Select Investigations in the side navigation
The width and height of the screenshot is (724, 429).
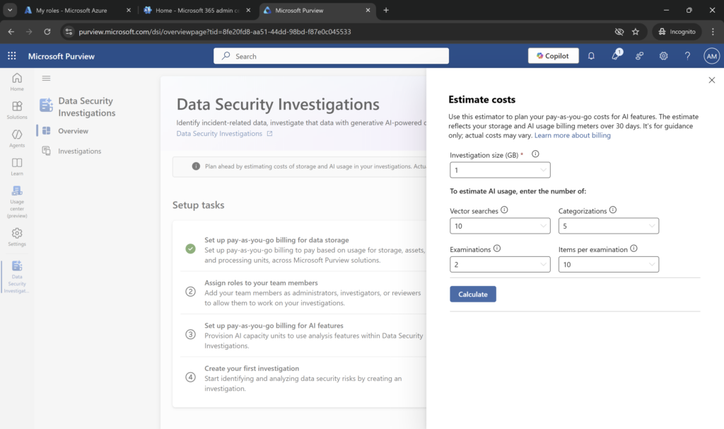[79, 151]
